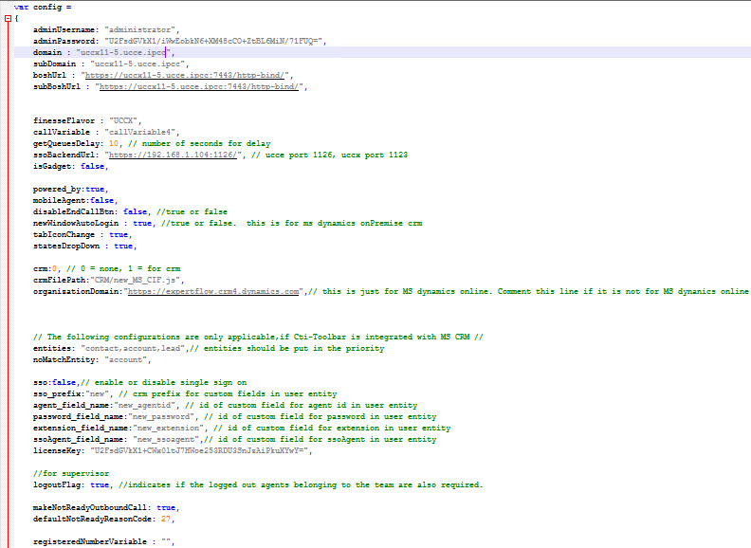Click the subBoshUrl http-bind link
Screen dimensions: 751x548
pyautogui.click(x=206, y=86)
